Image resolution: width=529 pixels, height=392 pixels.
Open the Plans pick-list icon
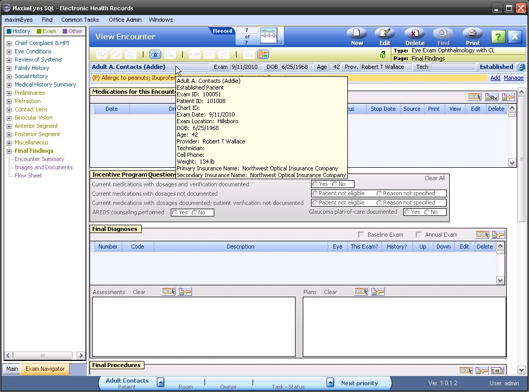click(x=361, y=292)
